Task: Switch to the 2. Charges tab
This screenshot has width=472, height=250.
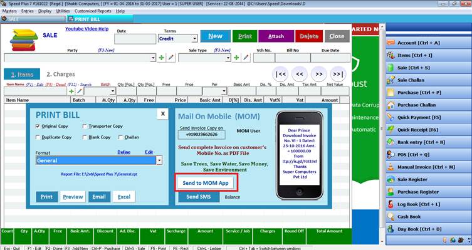Action: [61, 74]
